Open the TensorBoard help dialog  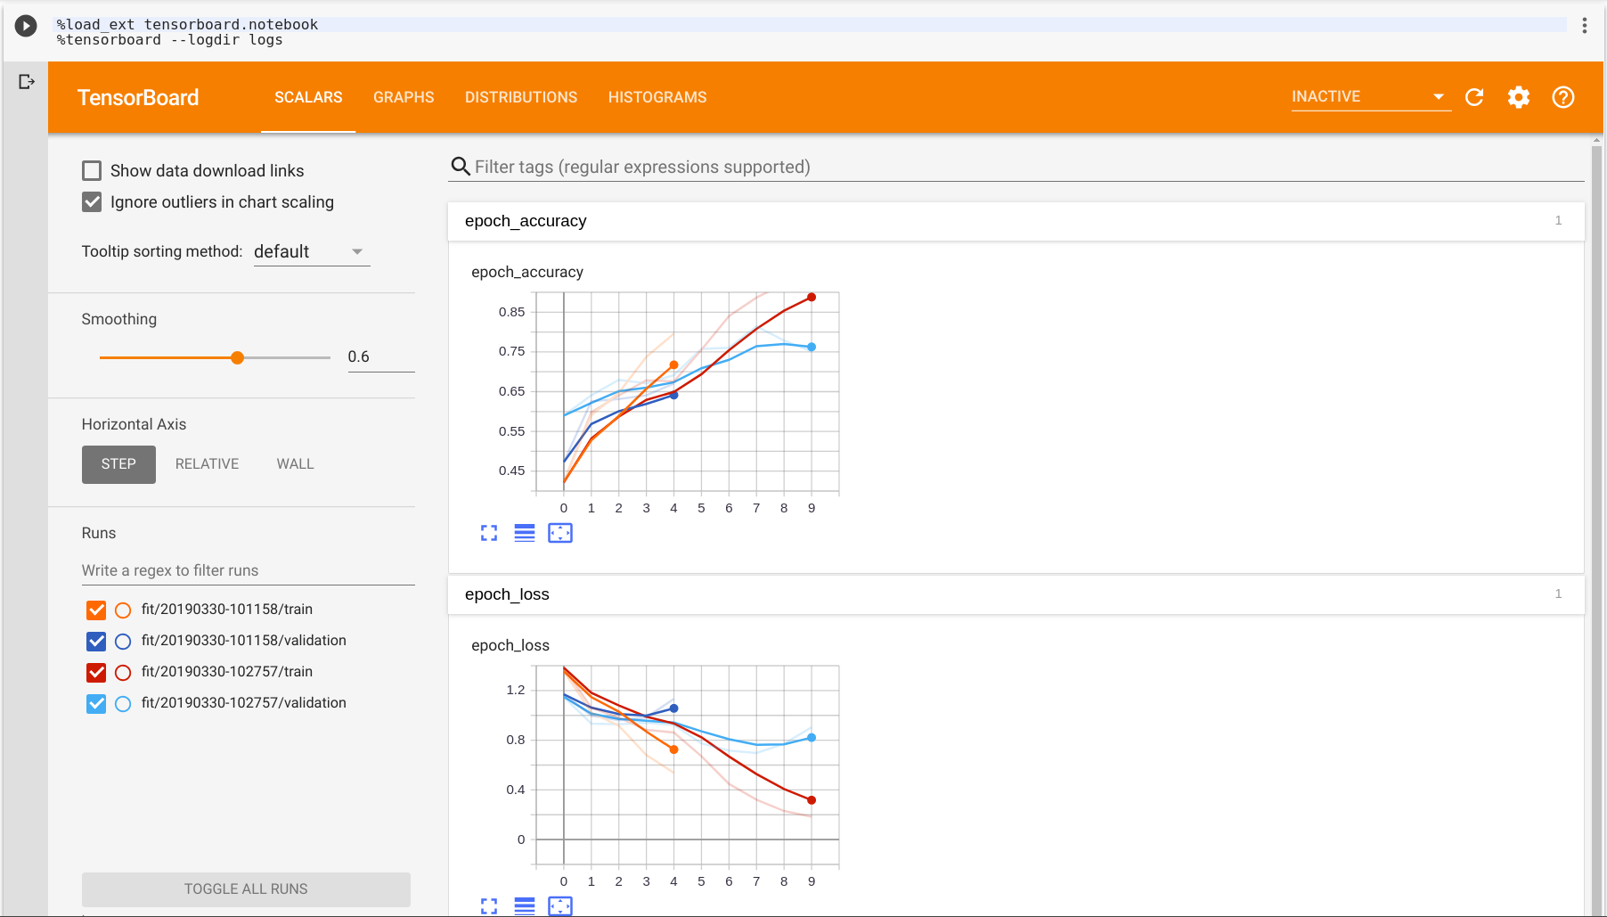1562,97
